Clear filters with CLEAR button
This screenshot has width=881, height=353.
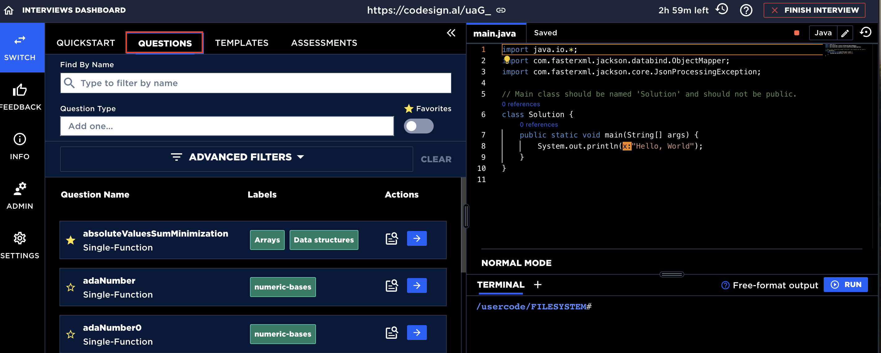tap(436, 159)
